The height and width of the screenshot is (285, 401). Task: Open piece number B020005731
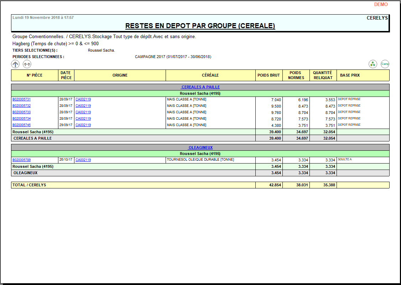coord(21,99)
